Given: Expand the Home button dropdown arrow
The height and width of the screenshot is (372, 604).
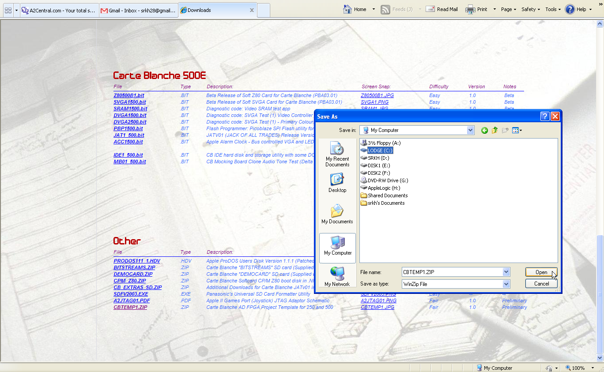Looking at the screenshot, I should pos(374,9).
